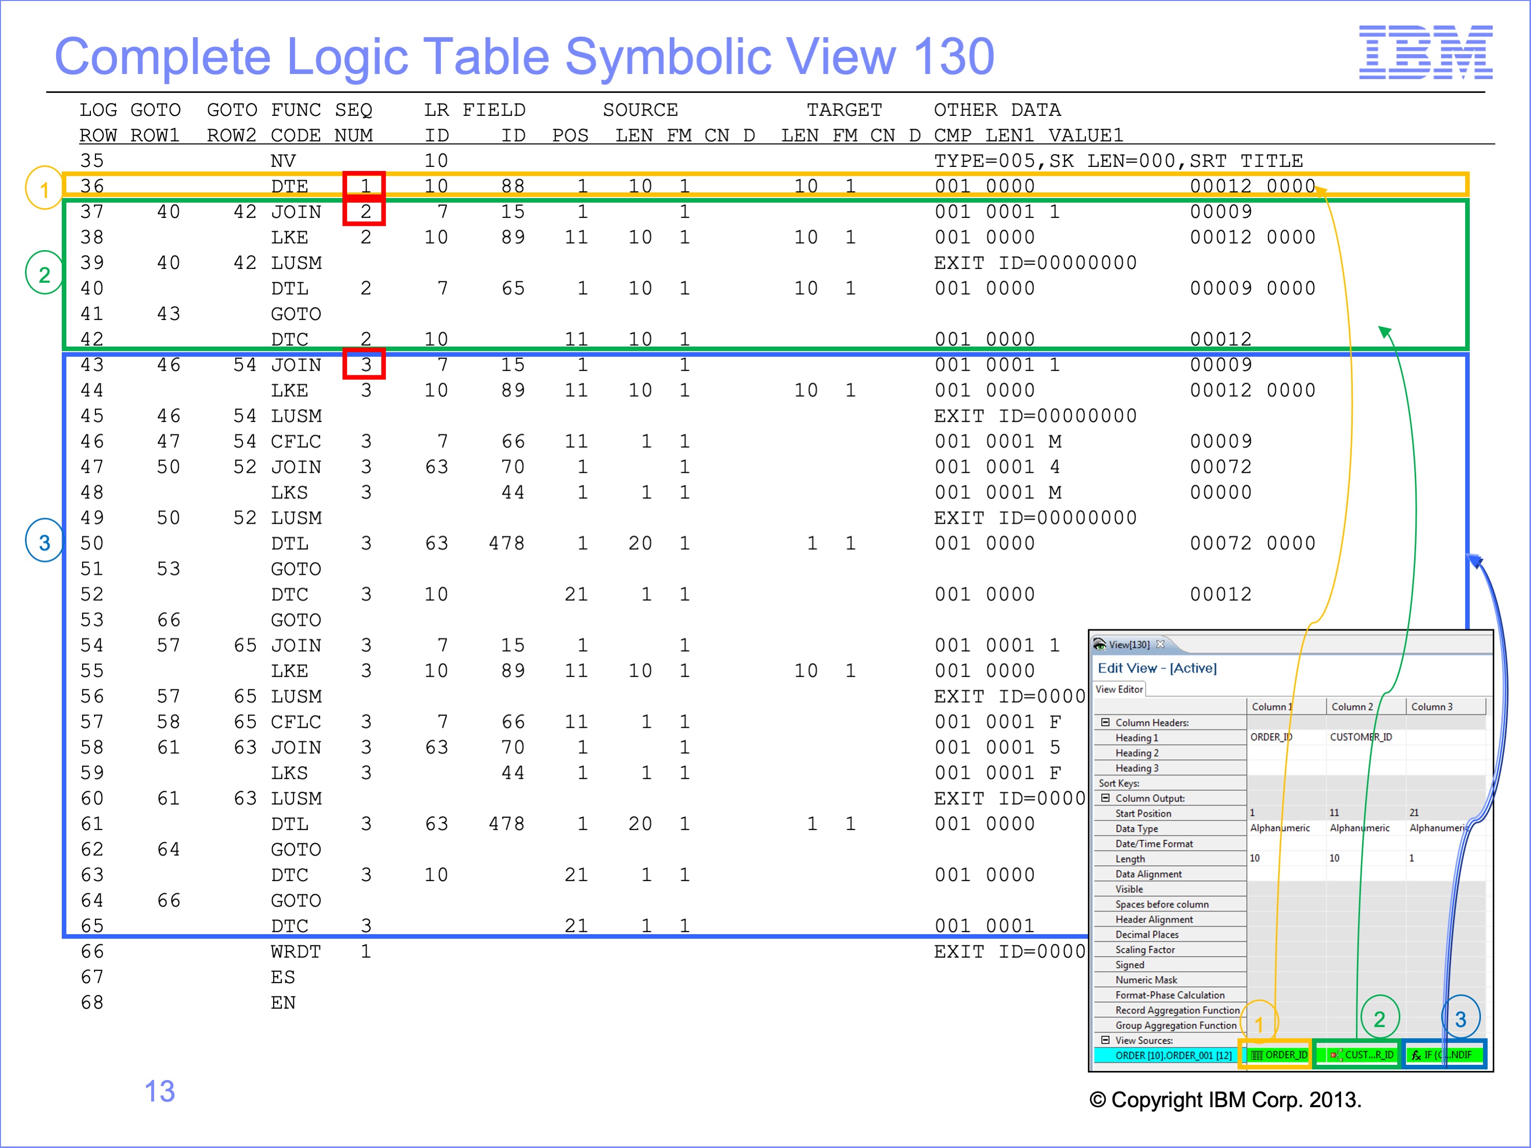Click the ES function code in row 67
Image resolution: width=1531 pixels, height=1148 pixels.
coord(283,977)
